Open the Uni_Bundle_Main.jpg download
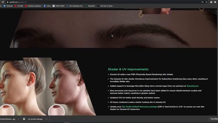 35,119
